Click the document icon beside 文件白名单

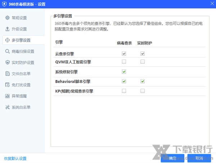(x=7, y=74)
